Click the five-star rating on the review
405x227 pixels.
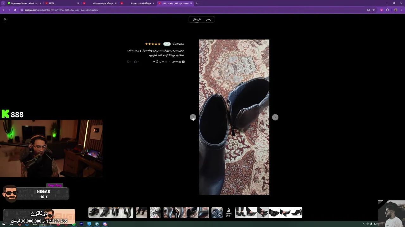click(x=153, y=44)
